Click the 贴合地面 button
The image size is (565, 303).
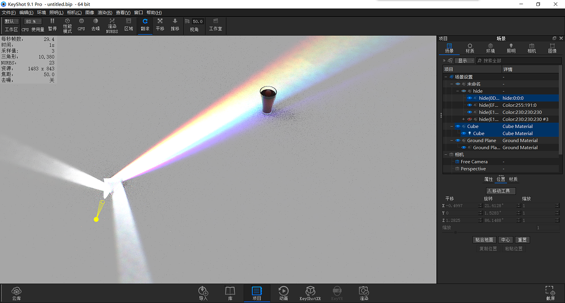(x=484, y=240)
